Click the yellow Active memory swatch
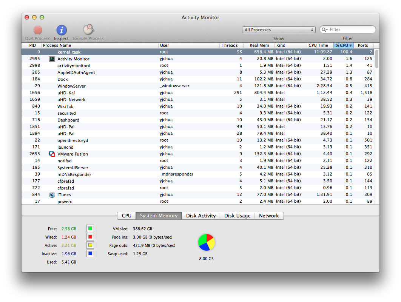Image resolution: width=401 pixels, height=302 pixels. (90, 245)
